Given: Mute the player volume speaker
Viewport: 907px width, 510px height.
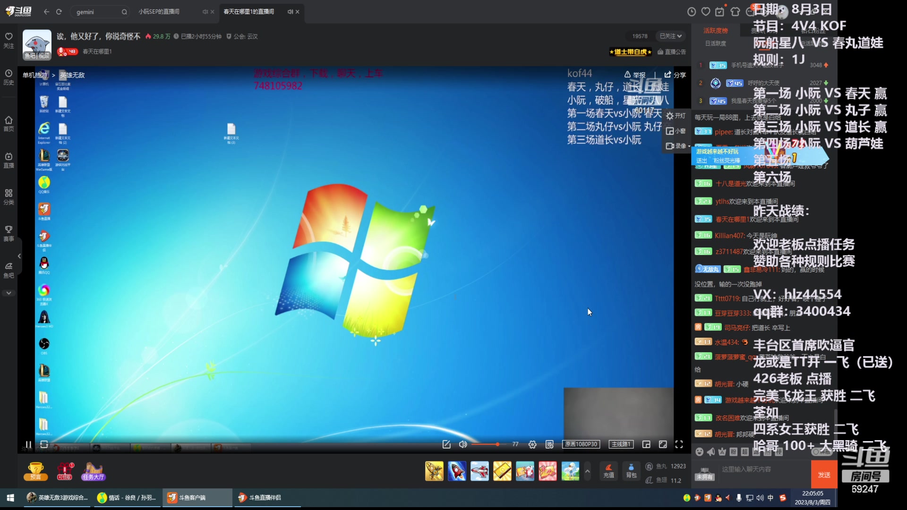Looking at the screenshot, I should point(463,444).
